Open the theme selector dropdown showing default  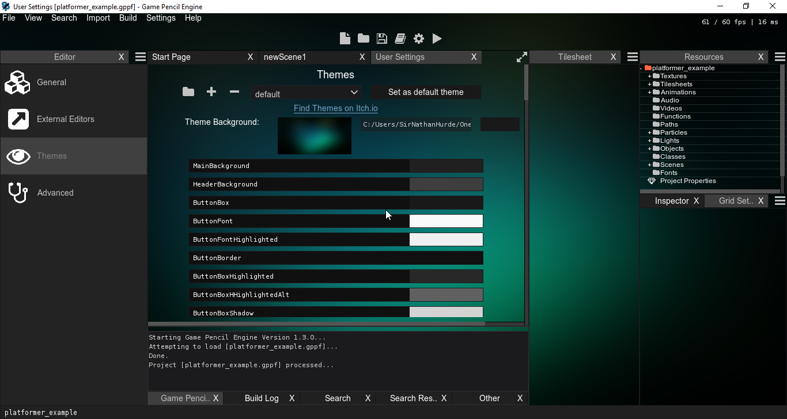pos(307,93)
